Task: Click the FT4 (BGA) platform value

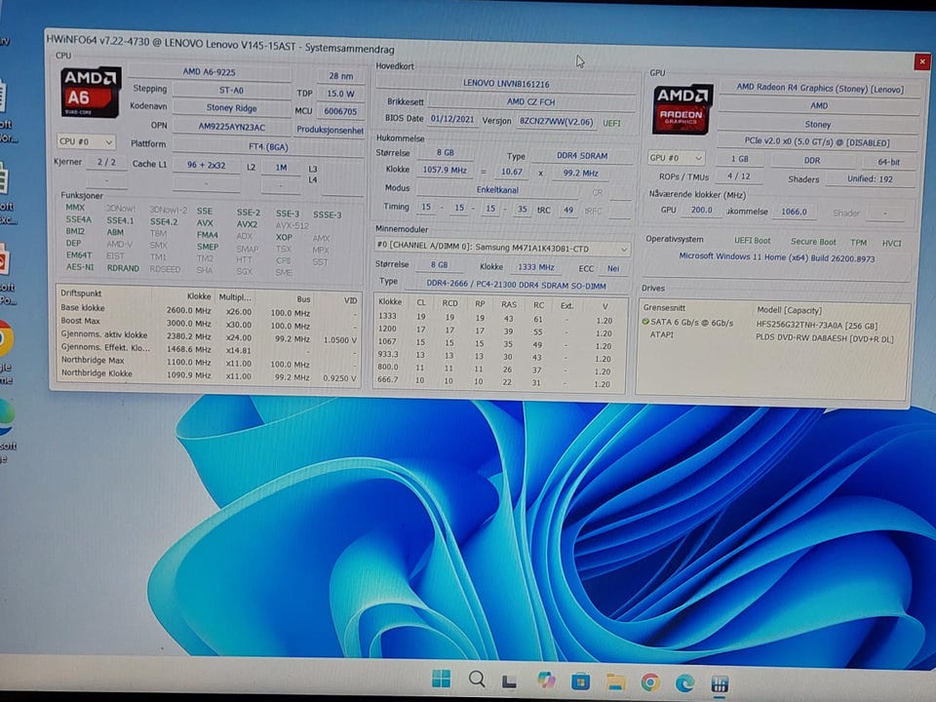Action: 269,147
